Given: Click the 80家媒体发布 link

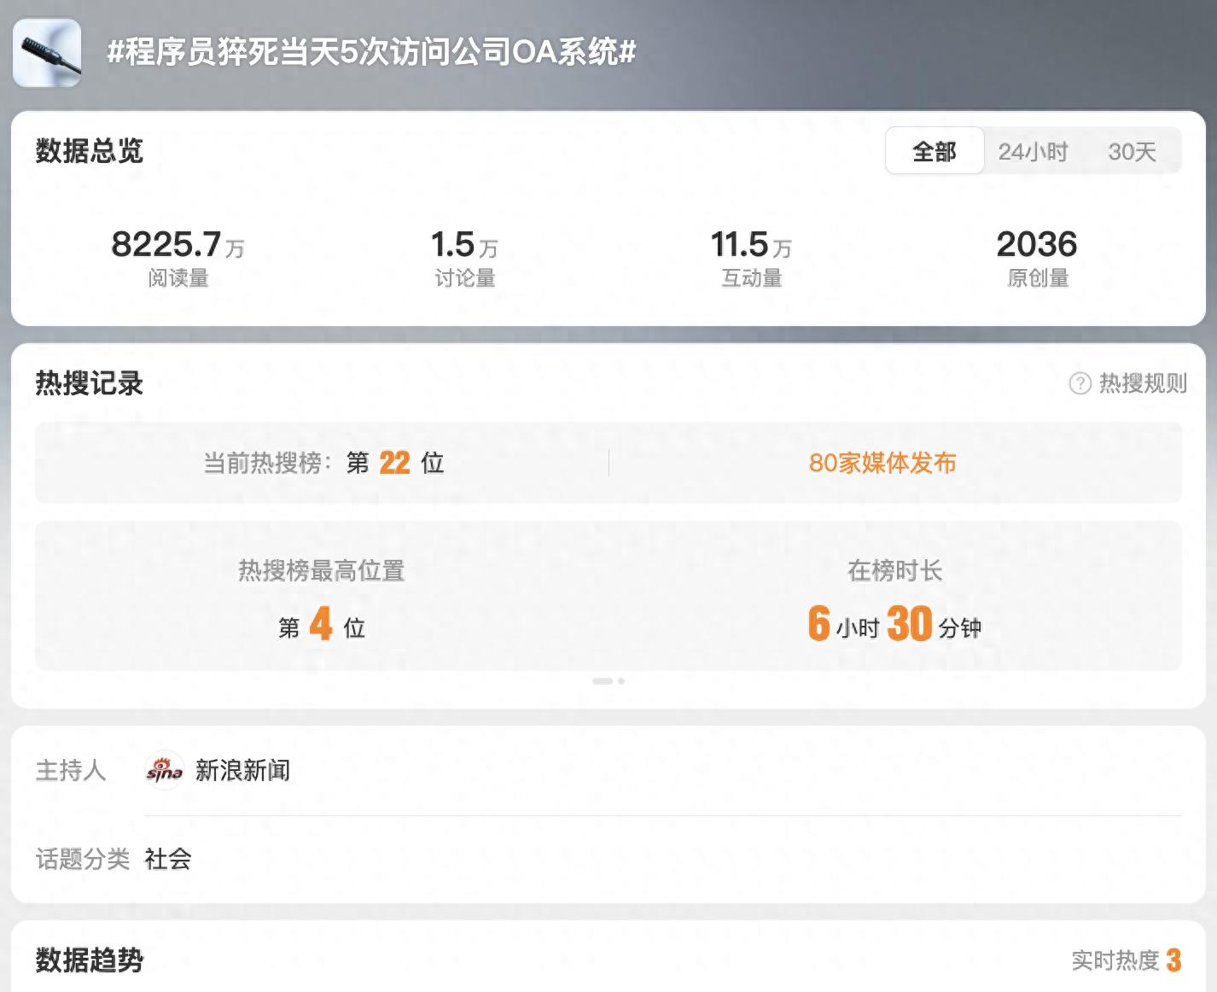Looking at the screenshot, I should click(882, 463).
